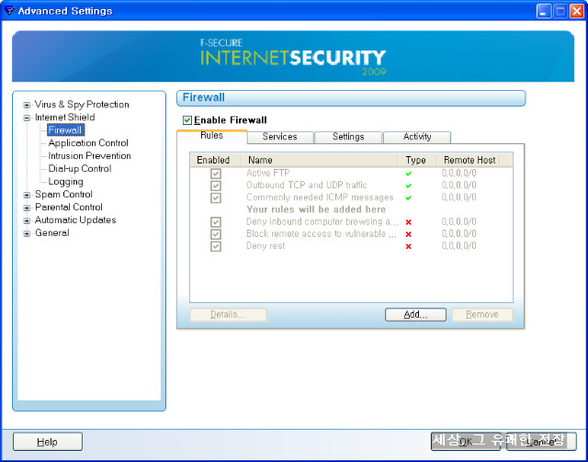Minimize the Advanced Settings window
This screenshot has height=462, width=588.
click(543, 11)
